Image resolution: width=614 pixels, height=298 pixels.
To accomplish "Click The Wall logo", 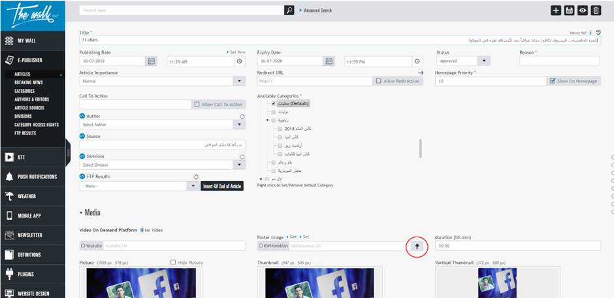I will (x=33, y=16).
